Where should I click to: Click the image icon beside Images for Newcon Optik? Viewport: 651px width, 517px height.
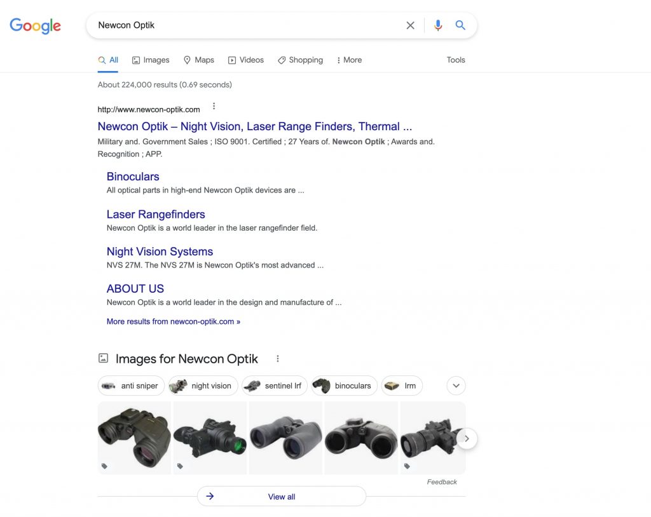pos(104,358)
